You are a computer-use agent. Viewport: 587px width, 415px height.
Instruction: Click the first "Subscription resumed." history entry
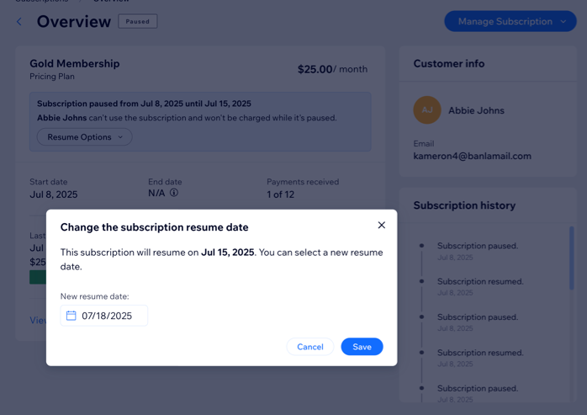click(x=479, y=282)
